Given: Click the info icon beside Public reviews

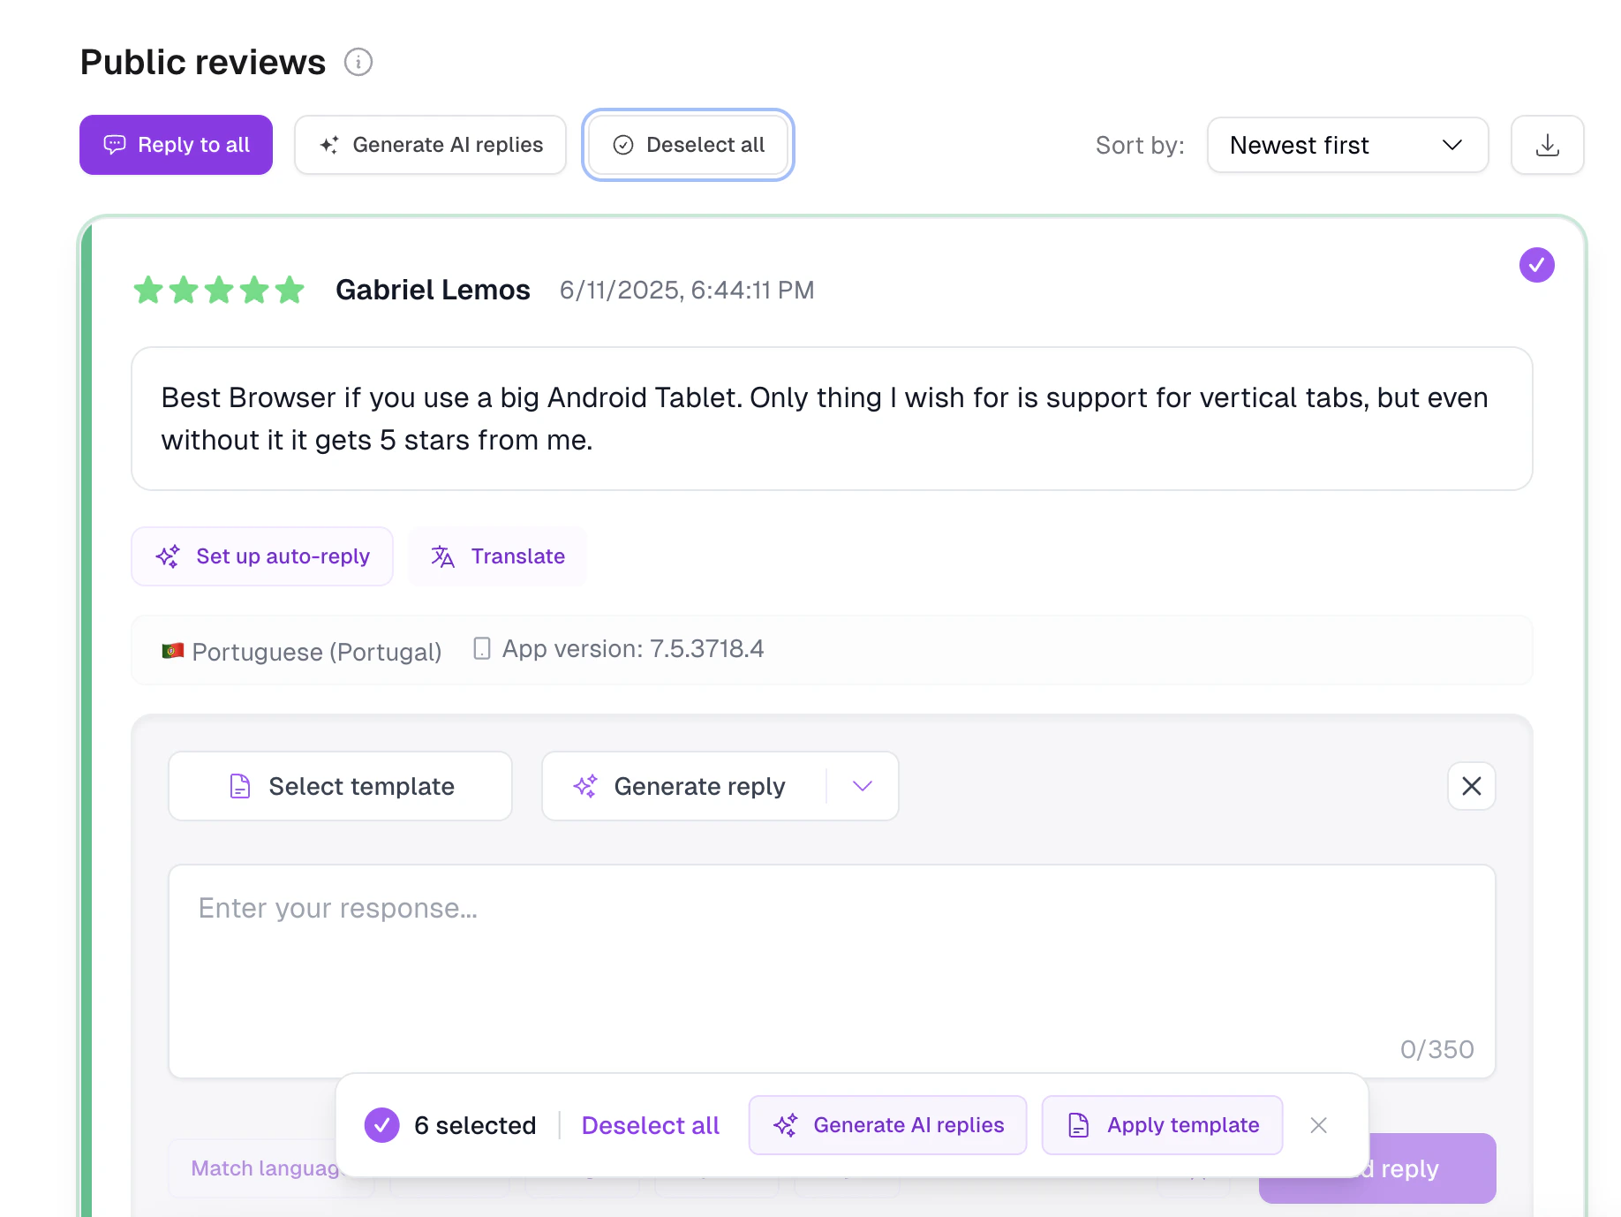Looking at the screenshot, I should tap(358, 62).
